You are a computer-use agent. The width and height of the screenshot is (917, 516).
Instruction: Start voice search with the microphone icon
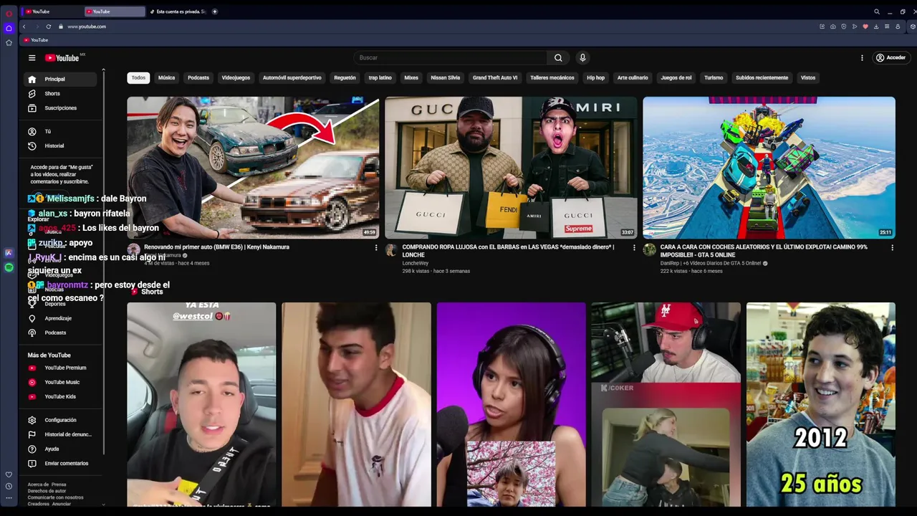(582, 58)
